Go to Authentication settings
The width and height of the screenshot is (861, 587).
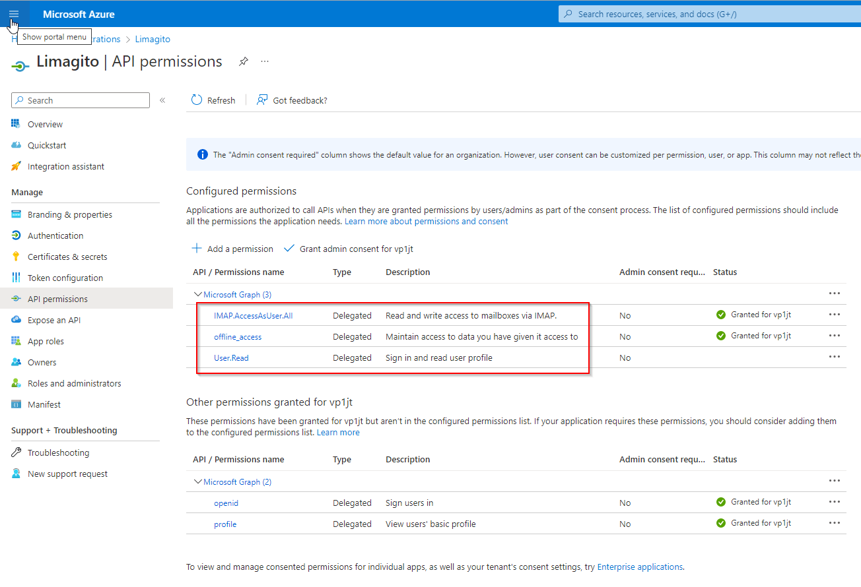pyautogui.click(x=55, y=235)
